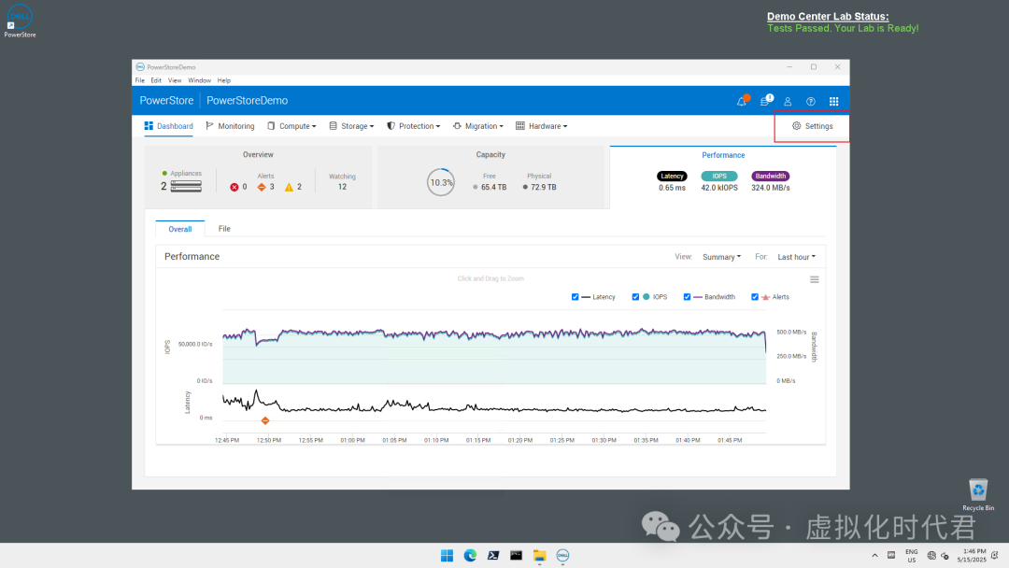This screenshot has width=1009, height=568.
Task: Click the Latency metric badge
Action: [x=672, y=177]
